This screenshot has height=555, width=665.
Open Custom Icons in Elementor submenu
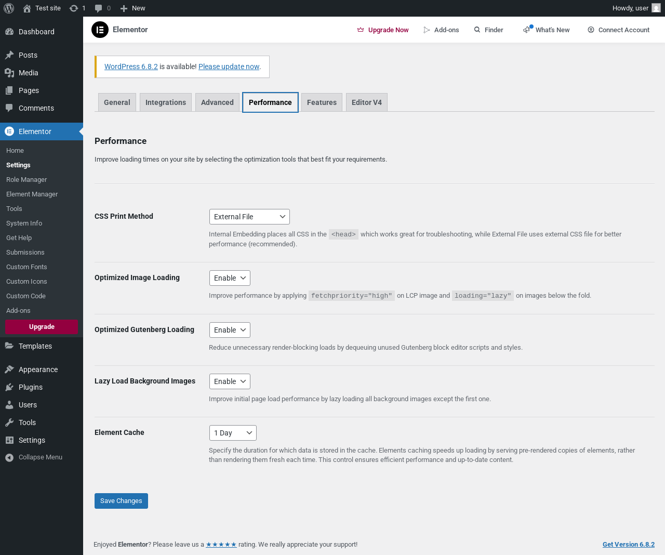tap(26, 282)
